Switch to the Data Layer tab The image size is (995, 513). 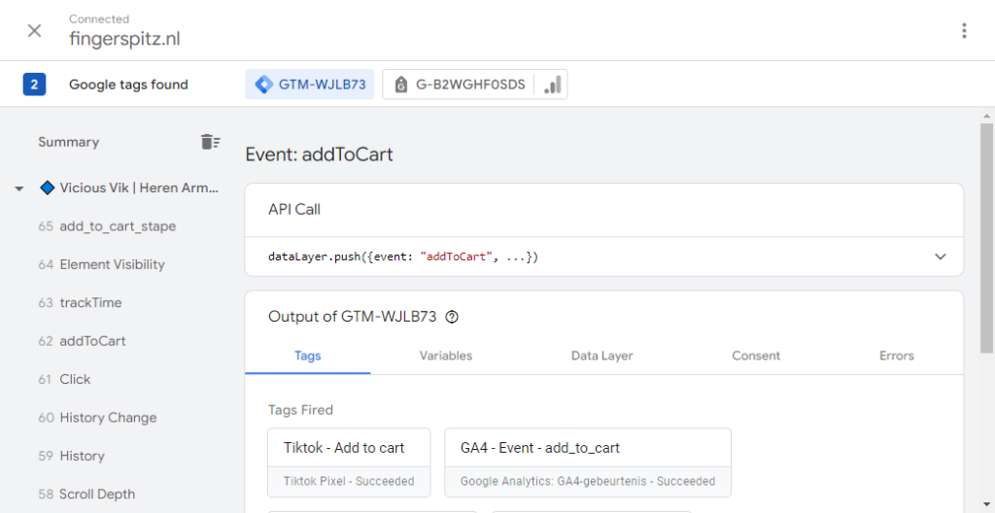click(x=602, y=356)
